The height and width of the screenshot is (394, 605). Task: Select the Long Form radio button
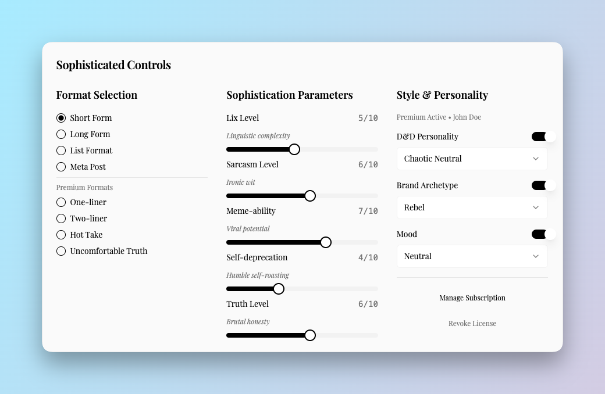click(x=61, y=134)
